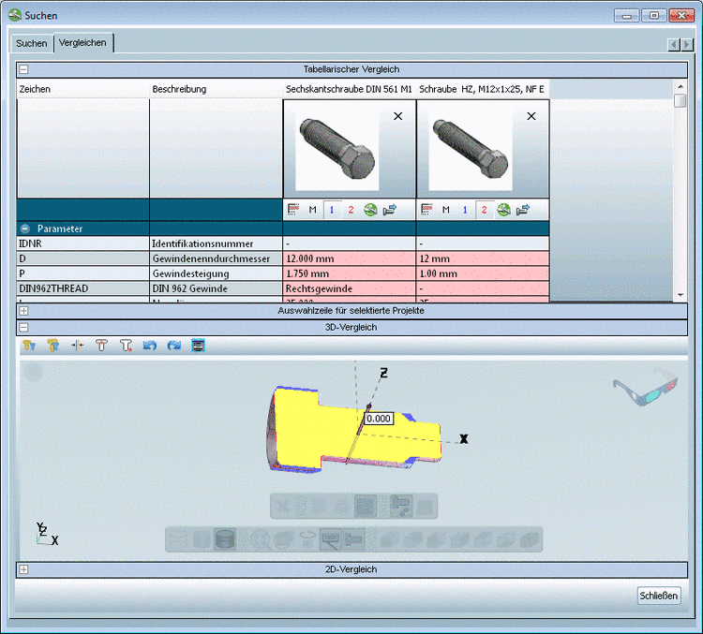Click the first yellow-blue part icon in 3D toolbar
The height and width of the screenshot is (634, 703).
tap(29, 346)
